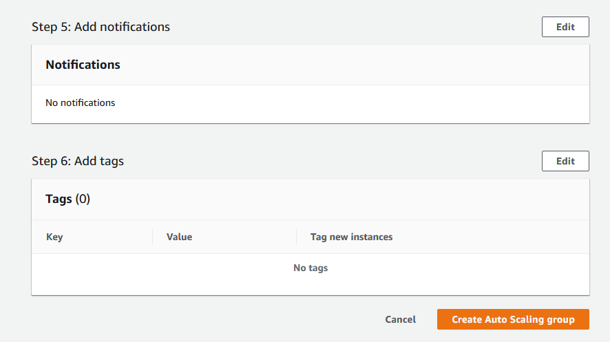The height and width of the screenshot is (342, 610).
Task: Click divider between Key and Value columns
Action: [x=152, y=237]
